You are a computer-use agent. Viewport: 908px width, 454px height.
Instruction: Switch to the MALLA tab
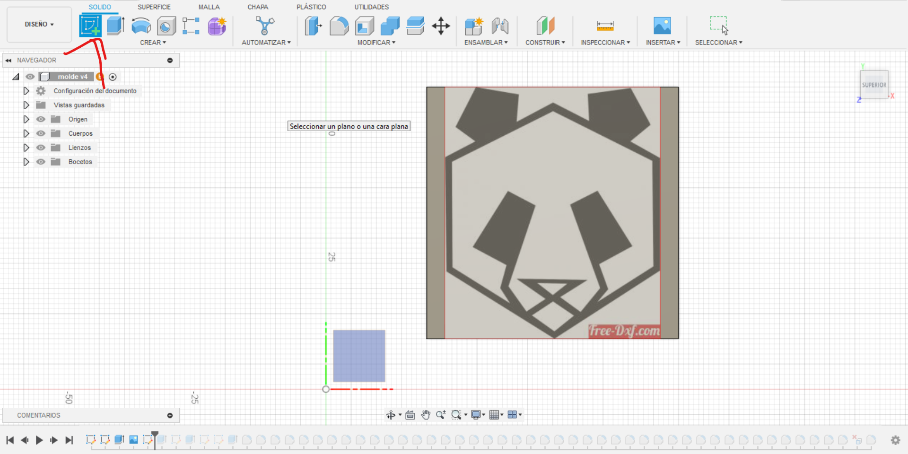[209, 7]
